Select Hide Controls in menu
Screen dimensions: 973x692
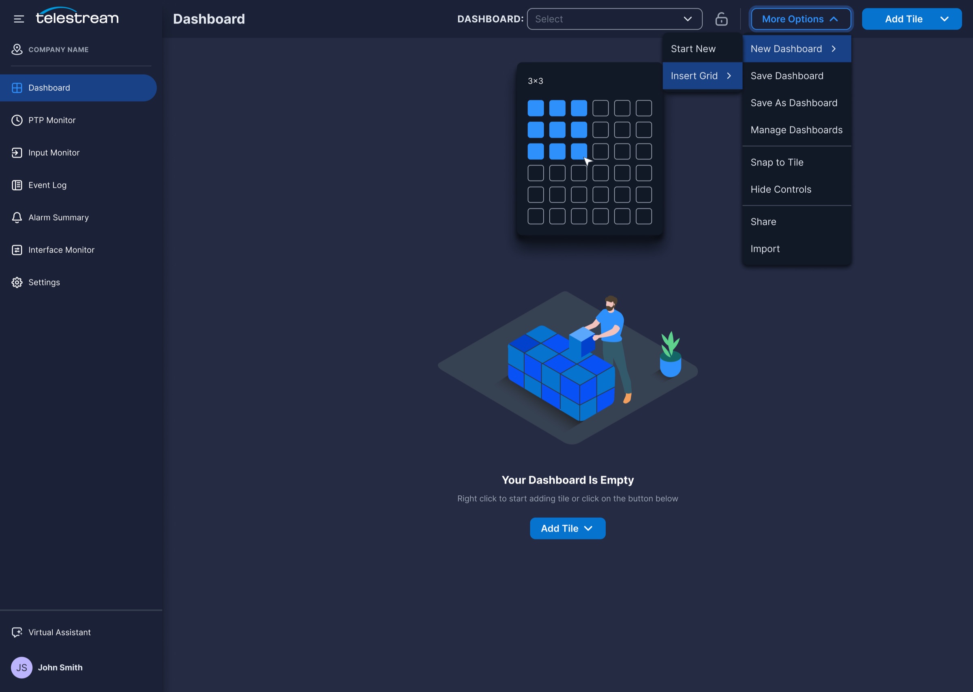coord(796,189)
